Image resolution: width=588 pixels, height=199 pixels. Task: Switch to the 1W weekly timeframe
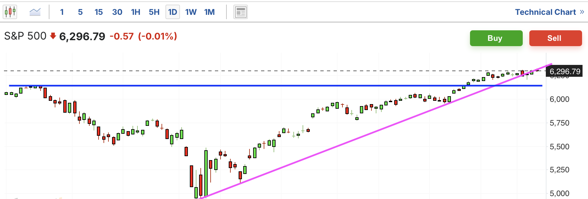[191, 12]
